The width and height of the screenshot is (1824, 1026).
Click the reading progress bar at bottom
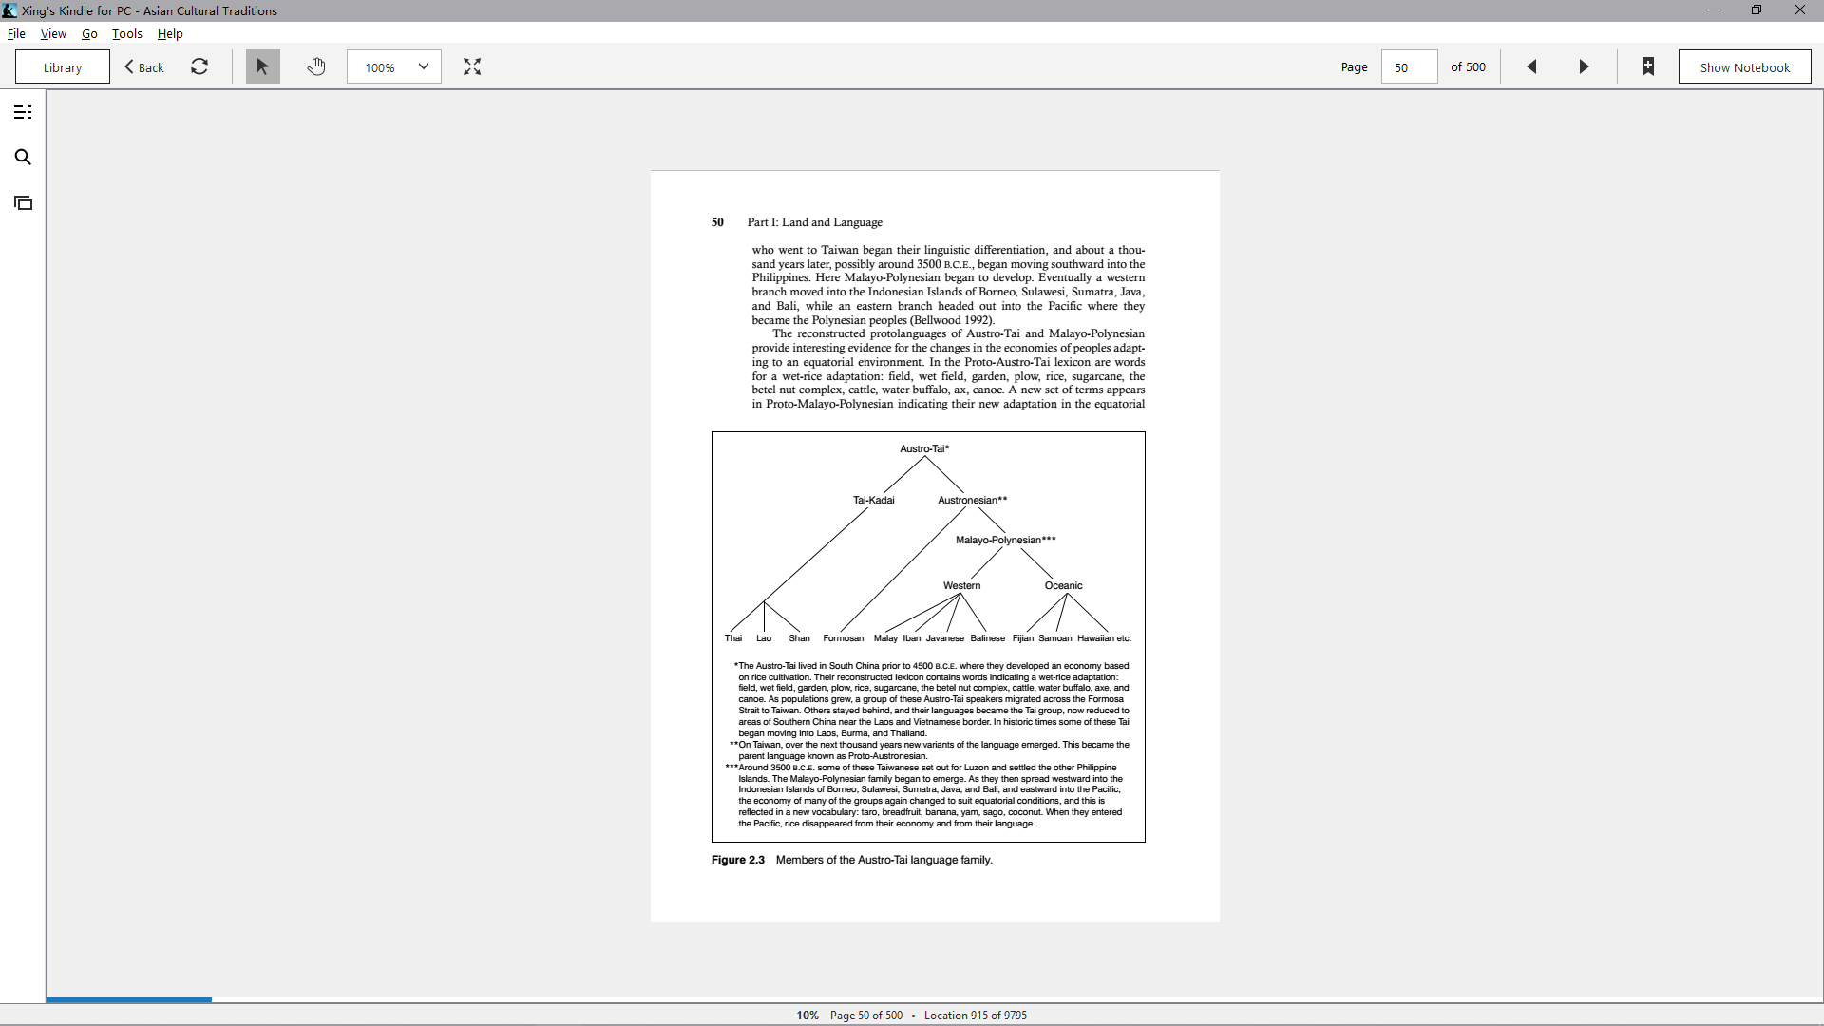point(935,999)
